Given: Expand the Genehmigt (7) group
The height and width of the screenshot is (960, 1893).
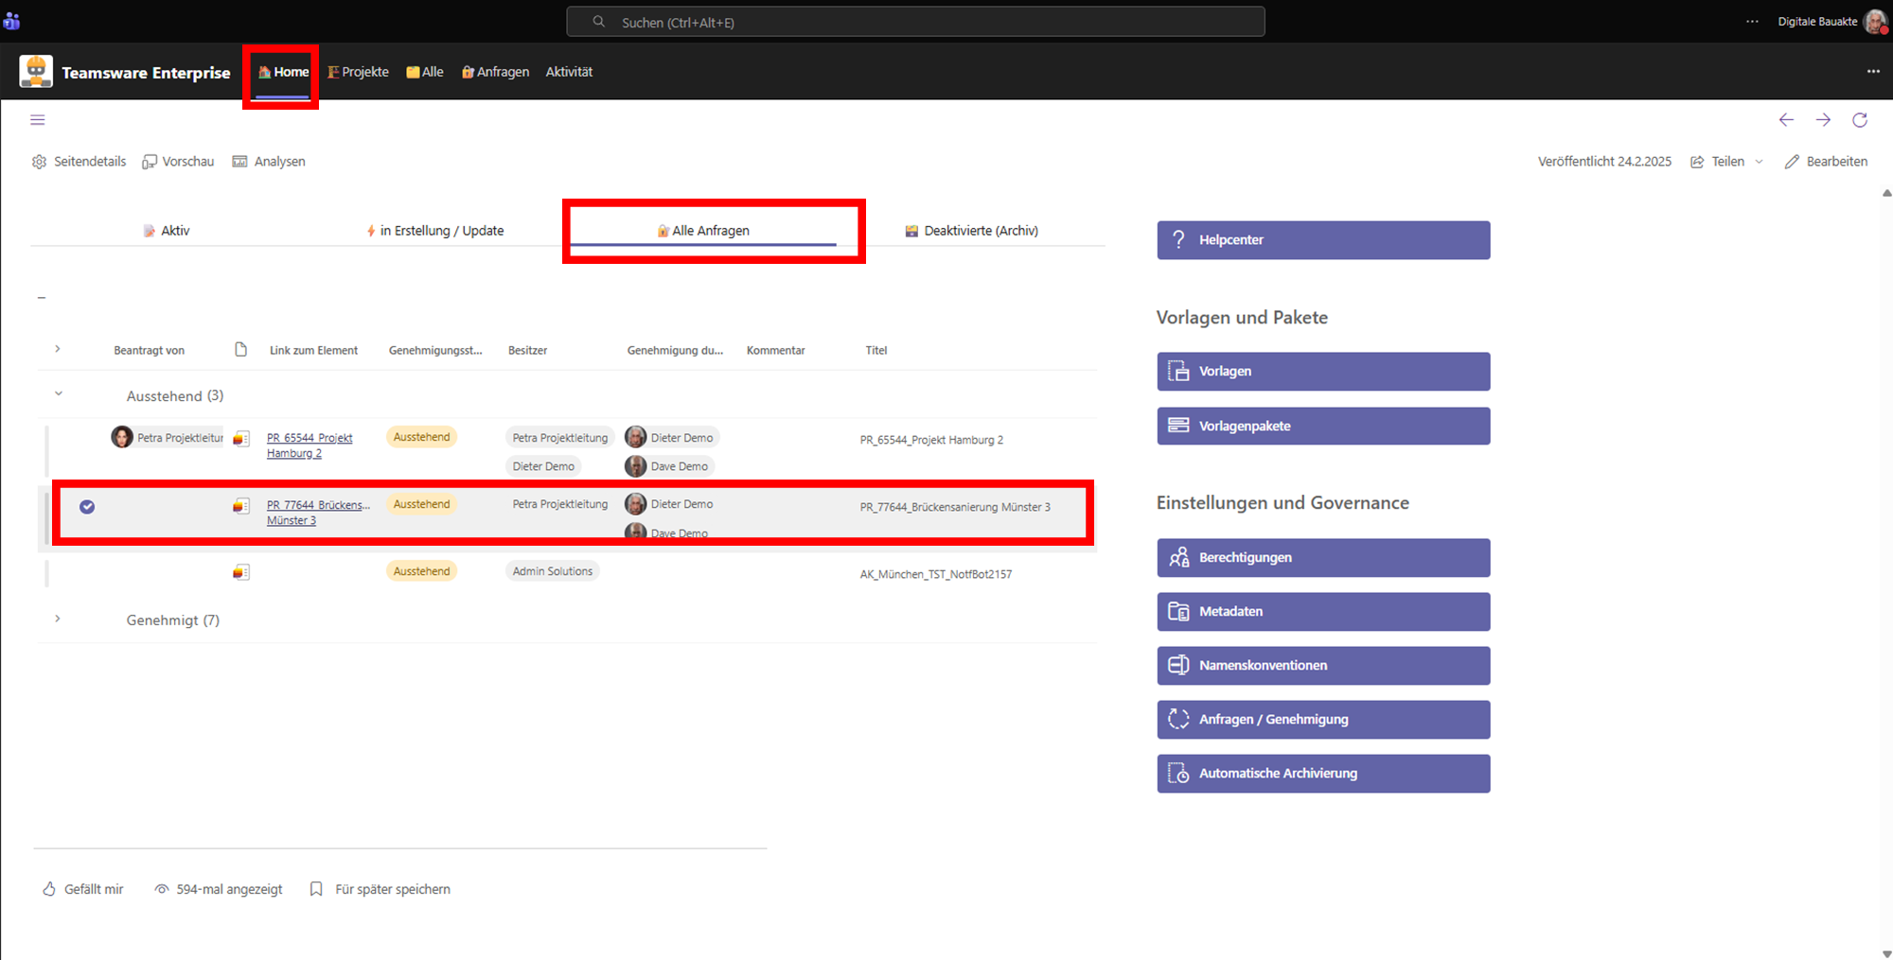Looking at the screenshot, I should 58,620.
